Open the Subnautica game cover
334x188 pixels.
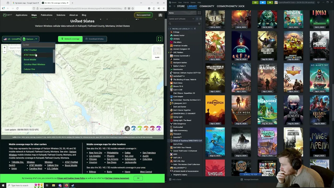(x=215, y=142)
